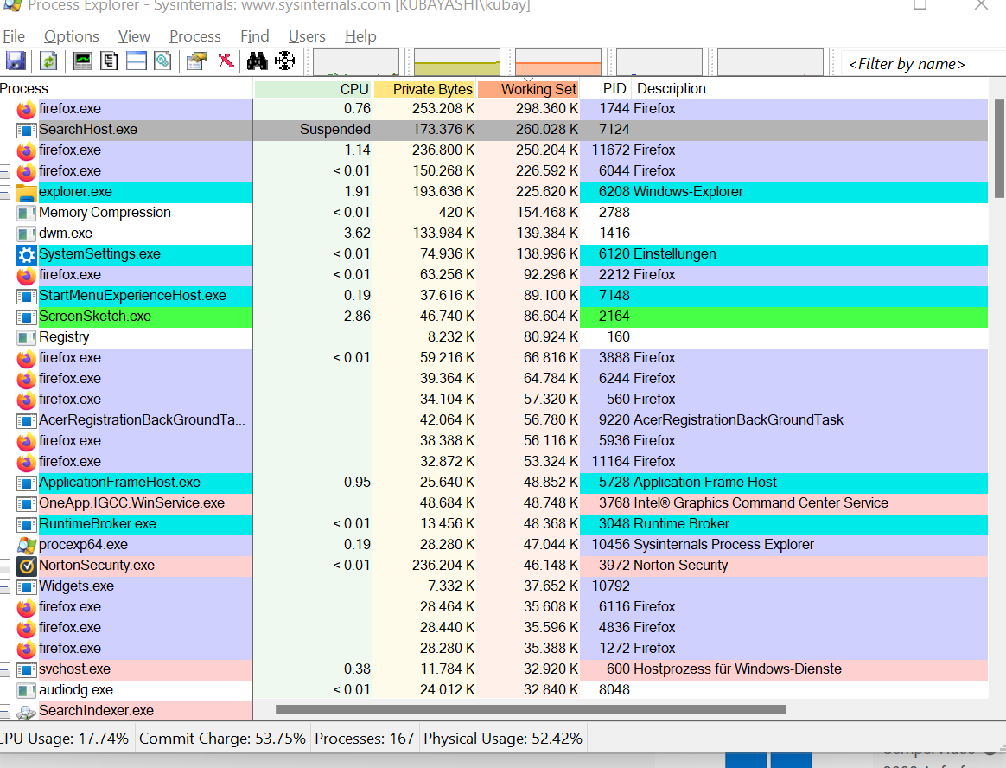Click the ScreenSketch.exe process icon
This screenshot has width=1006, height=768.
[26, 317]
